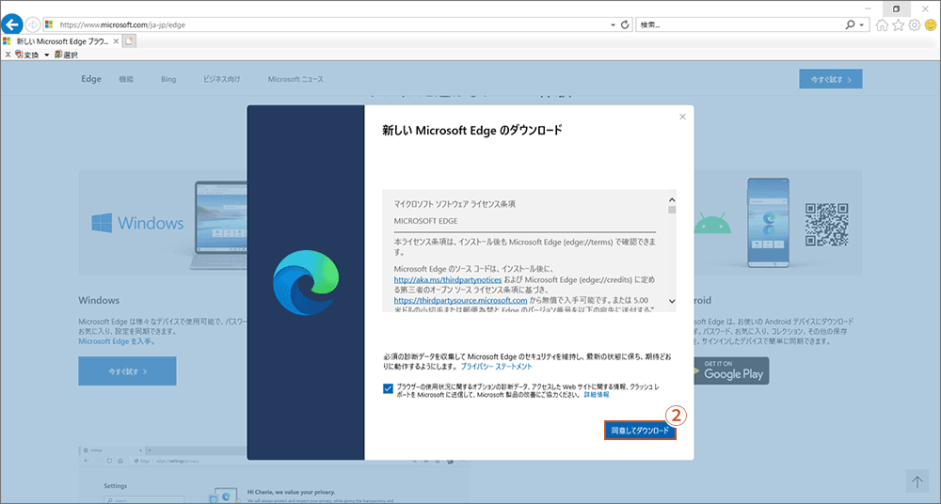
Task: Click the dialog title 新しい Microsoft Edge のダウンロード
Action: point(472,130)
